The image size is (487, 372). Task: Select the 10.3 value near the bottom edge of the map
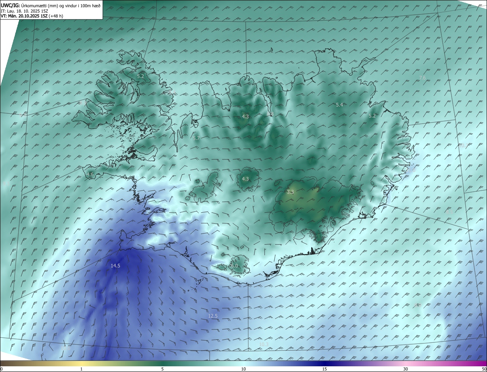(x=264, y=345)
